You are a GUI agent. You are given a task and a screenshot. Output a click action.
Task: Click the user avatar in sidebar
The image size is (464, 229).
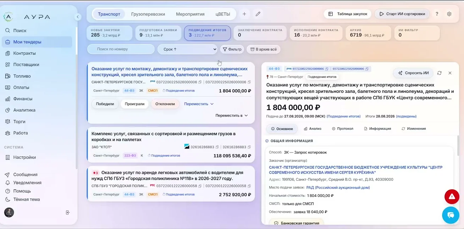(9, 212)
